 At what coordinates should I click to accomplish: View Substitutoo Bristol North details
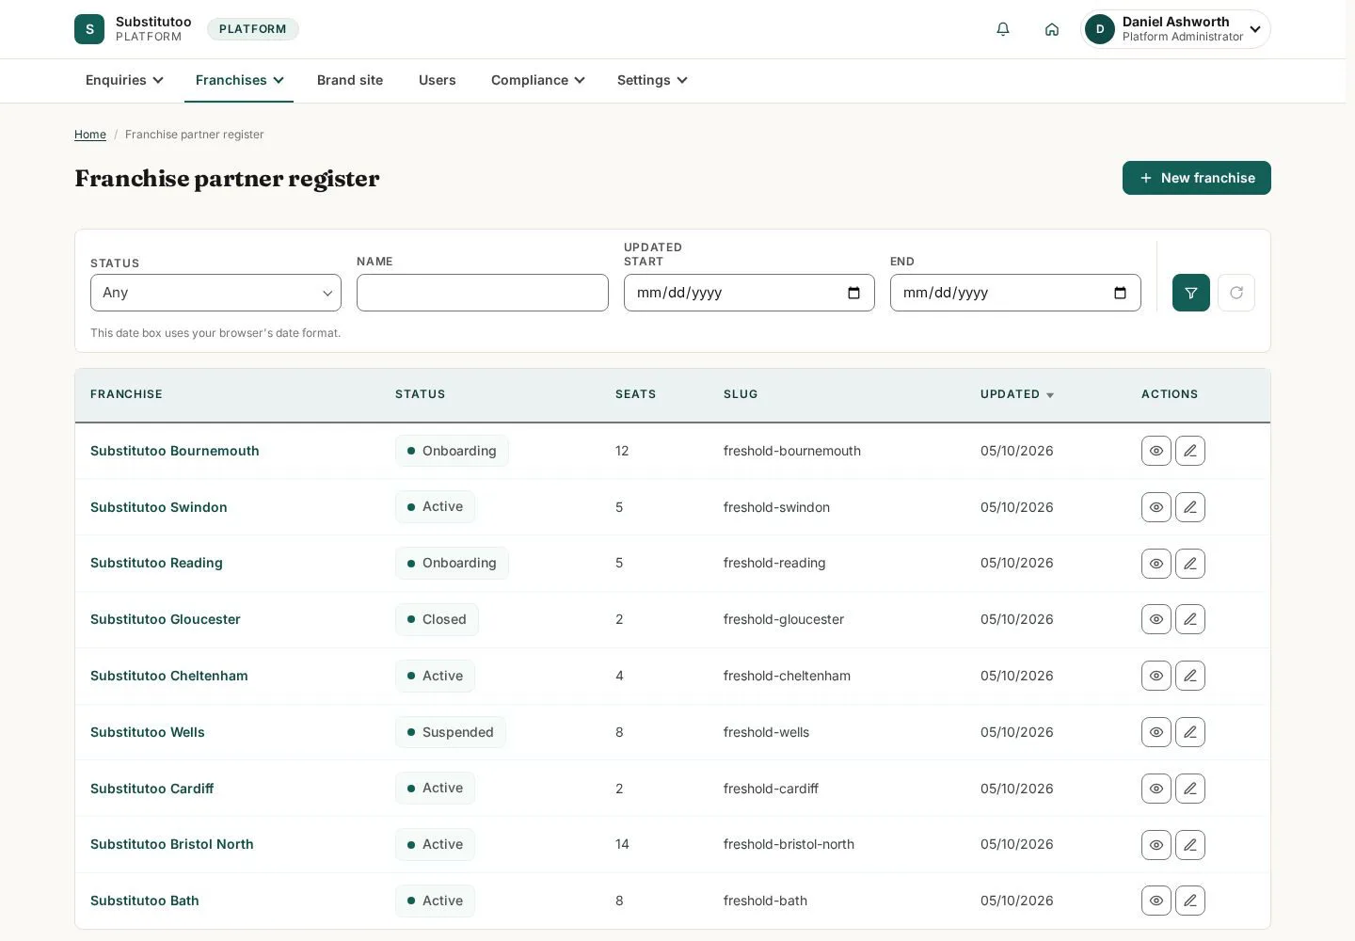click(x=1156, y=845)
